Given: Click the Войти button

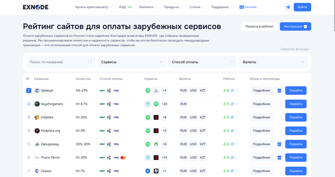Looking at the screenshot, I should [x=302, y=7].
